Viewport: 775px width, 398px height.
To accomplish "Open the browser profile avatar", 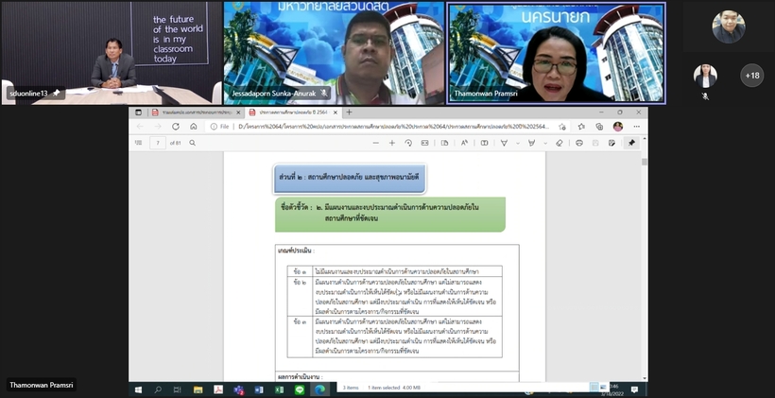I will [x=618, y=127].
